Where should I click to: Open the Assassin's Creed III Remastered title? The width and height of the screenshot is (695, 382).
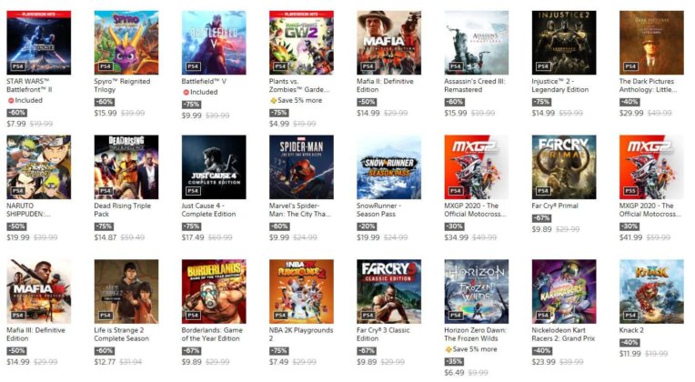click(475, 85)
